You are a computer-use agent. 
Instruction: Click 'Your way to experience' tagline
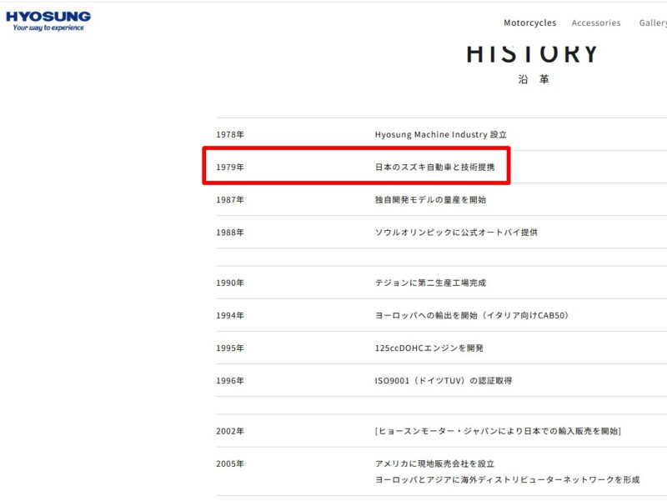point(48,28)
